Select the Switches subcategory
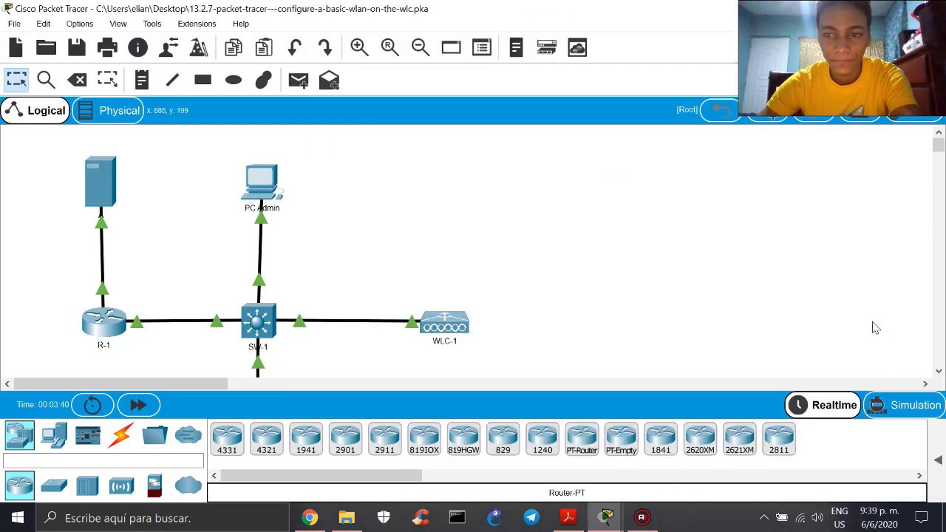The width and height of the screenshot is (946, 532). tap(54, 485)
